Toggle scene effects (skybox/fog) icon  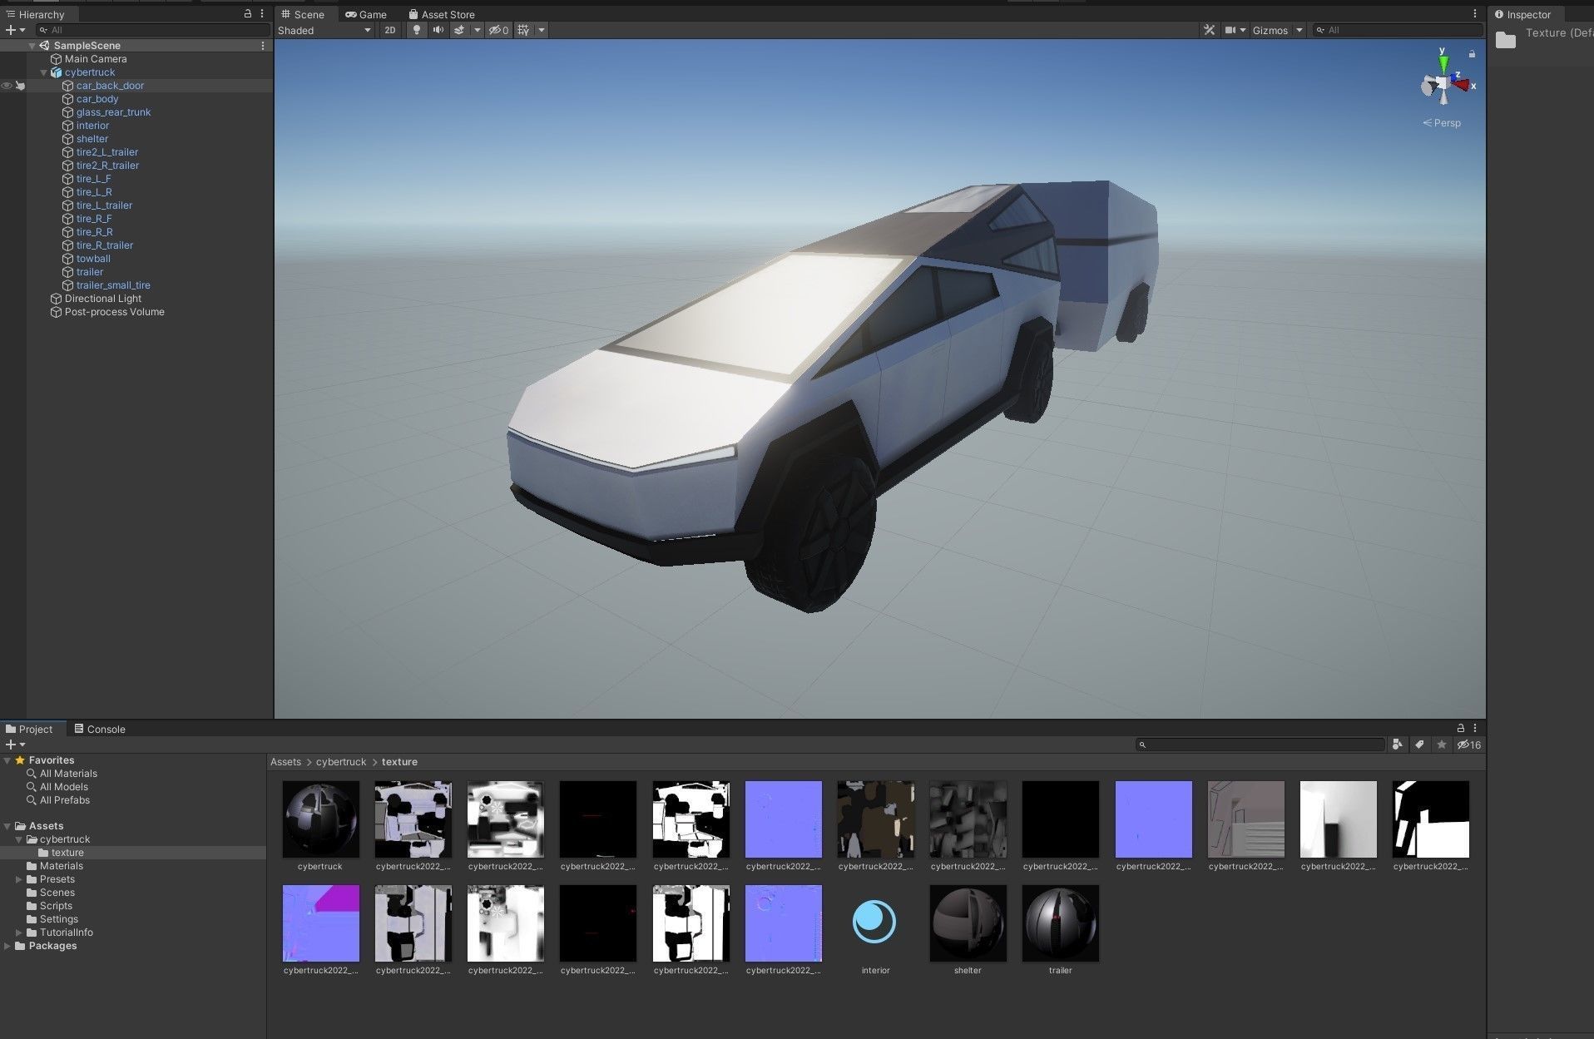[459, 30]
